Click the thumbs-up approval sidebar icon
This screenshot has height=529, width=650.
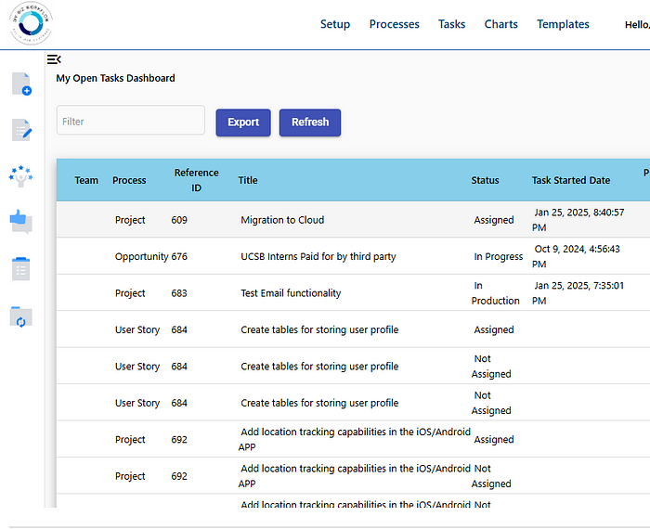20,222
